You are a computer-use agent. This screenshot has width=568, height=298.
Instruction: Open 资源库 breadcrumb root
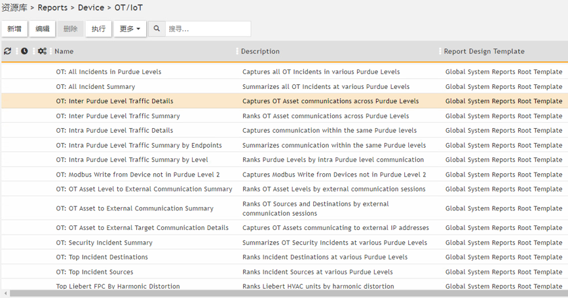tap(14, 8)
